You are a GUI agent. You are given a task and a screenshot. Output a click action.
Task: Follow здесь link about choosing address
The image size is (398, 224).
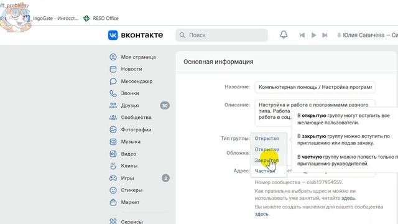348,198
